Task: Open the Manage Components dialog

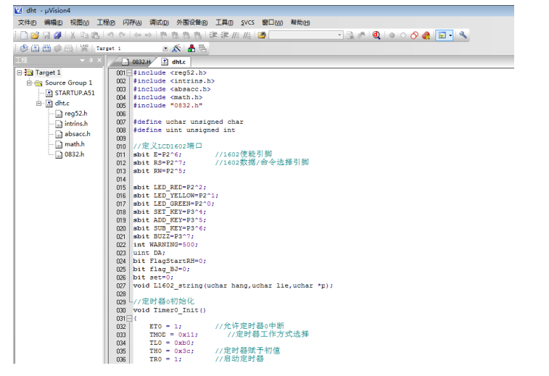Action: click(x=191, y=49)
